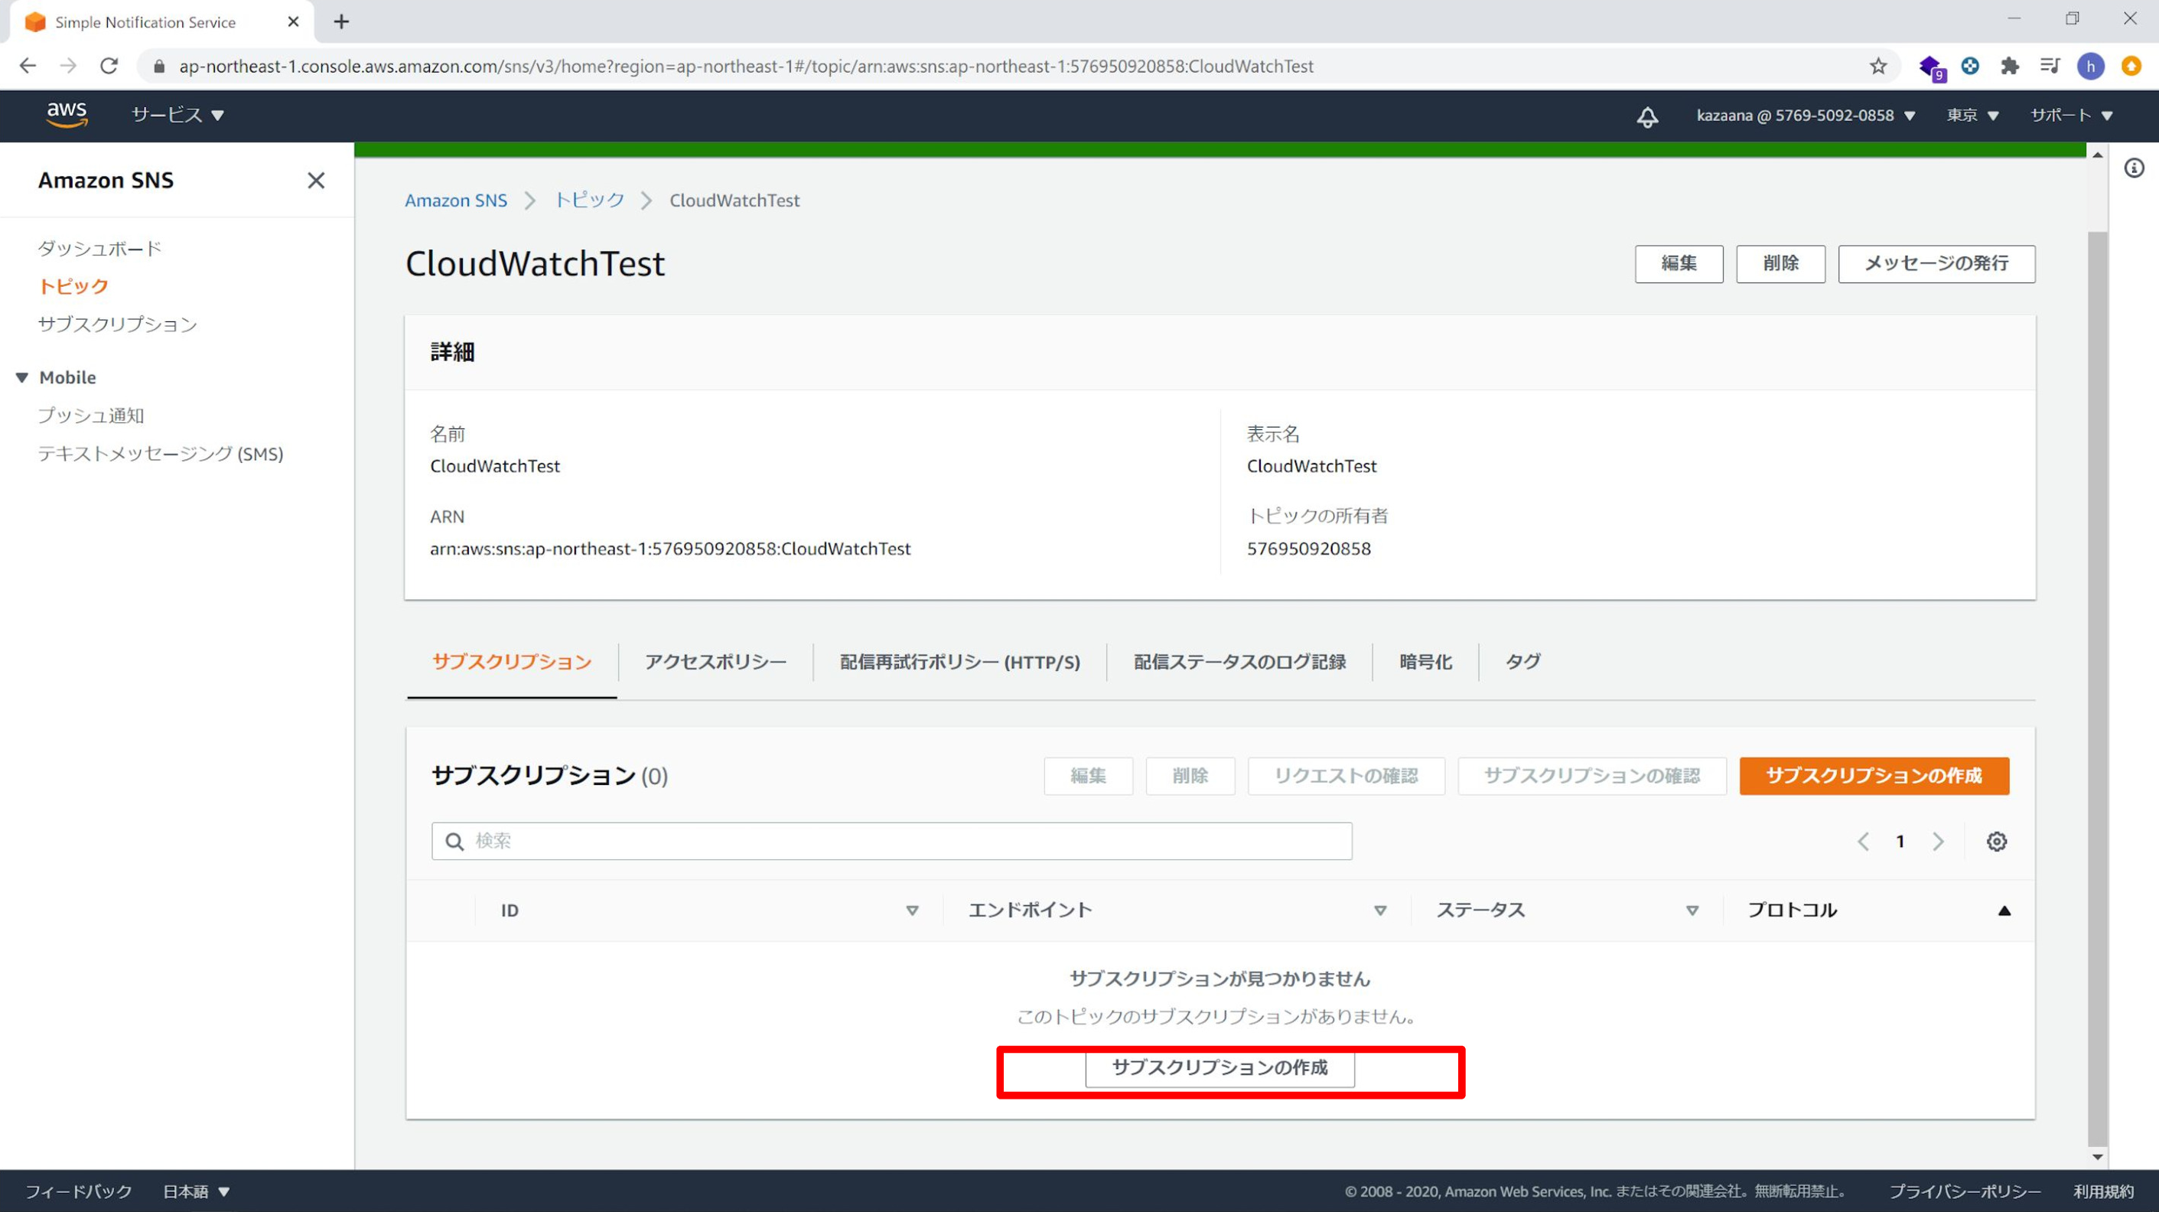Click the search magnifier icon
This screenshot has height=1212, width=2159.
tap(454, 841)
